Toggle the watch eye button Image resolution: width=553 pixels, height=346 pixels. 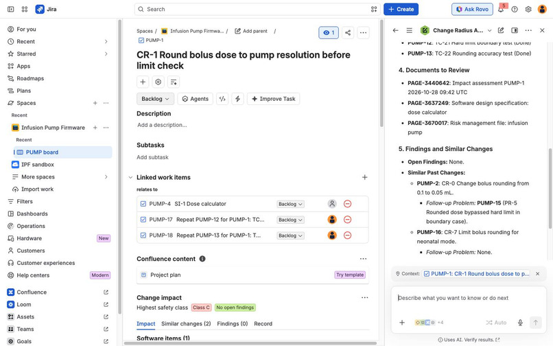click(329, 33)
